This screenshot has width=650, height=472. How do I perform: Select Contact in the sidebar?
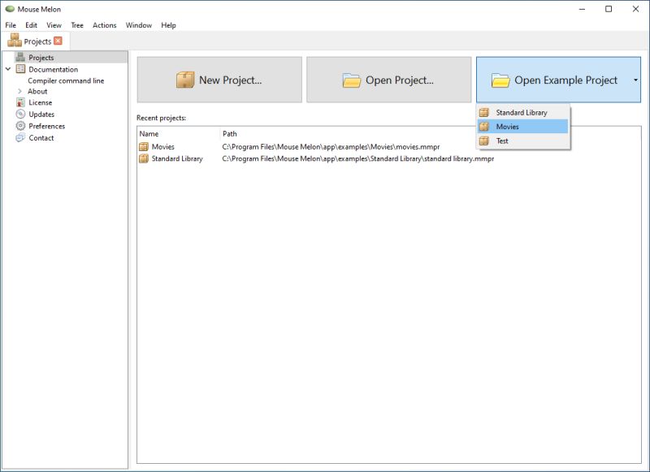pyautogui.click(x=41, y=137)
